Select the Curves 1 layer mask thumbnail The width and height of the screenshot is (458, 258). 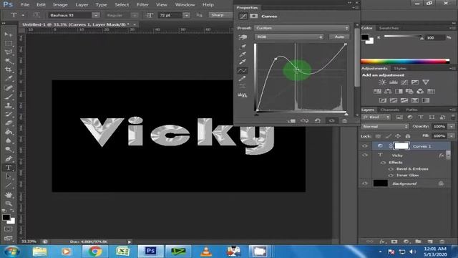click(401, 145)
